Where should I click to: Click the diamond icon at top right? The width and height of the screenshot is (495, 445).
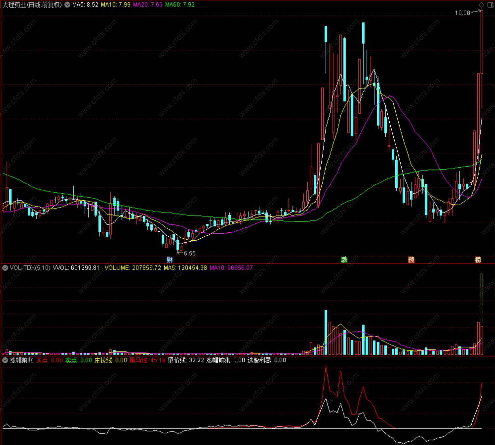tap(481, 5)
